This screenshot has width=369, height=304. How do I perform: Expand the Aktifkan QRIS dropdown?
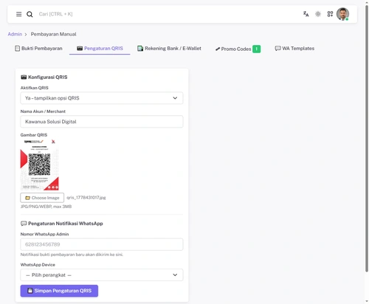point(102,98)
